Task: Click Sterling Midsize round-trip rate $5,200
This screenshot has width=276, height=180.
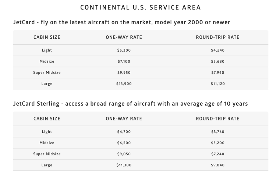Action: coord(217,142)
